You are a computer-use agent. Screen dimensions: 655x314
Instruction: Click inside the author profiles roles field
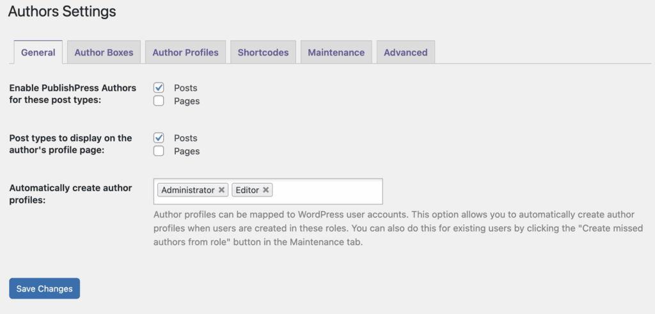click(268, 191)
